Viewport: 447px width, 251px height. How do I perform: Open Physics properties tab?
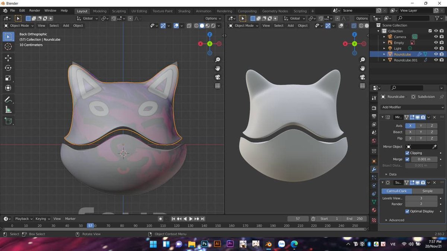point(374,186)
